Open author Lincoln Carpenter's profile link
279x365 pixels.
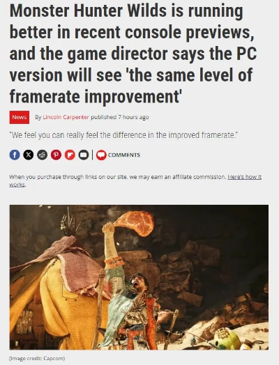click(66, 117)
